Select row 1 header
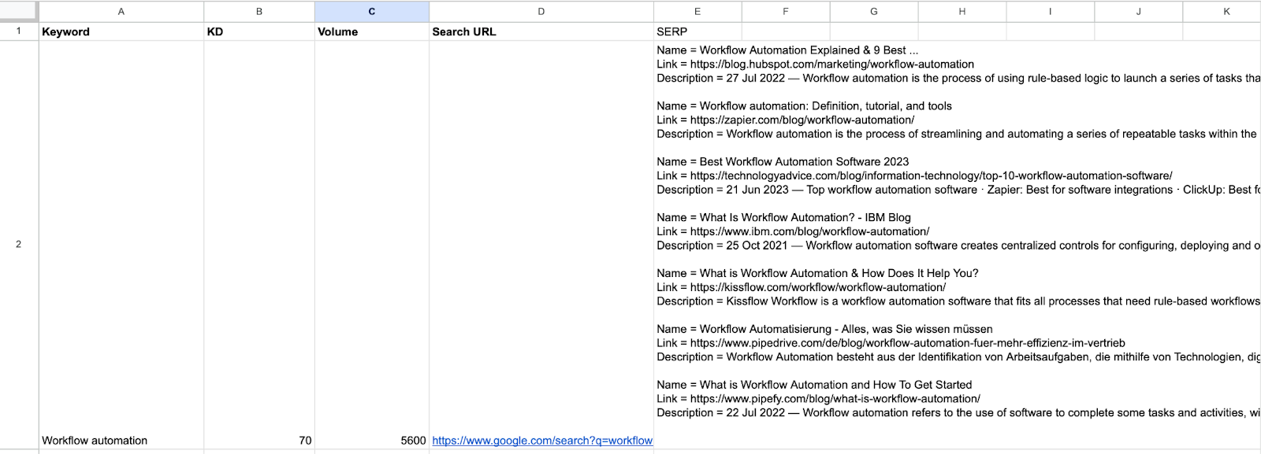The image size is (1261, 454). (19, 31)
